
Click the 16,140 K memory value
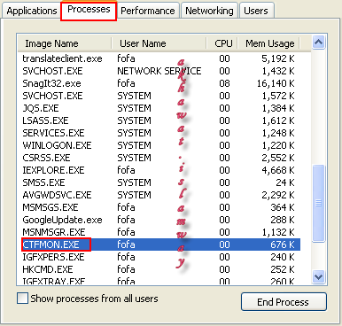[276, 83]
